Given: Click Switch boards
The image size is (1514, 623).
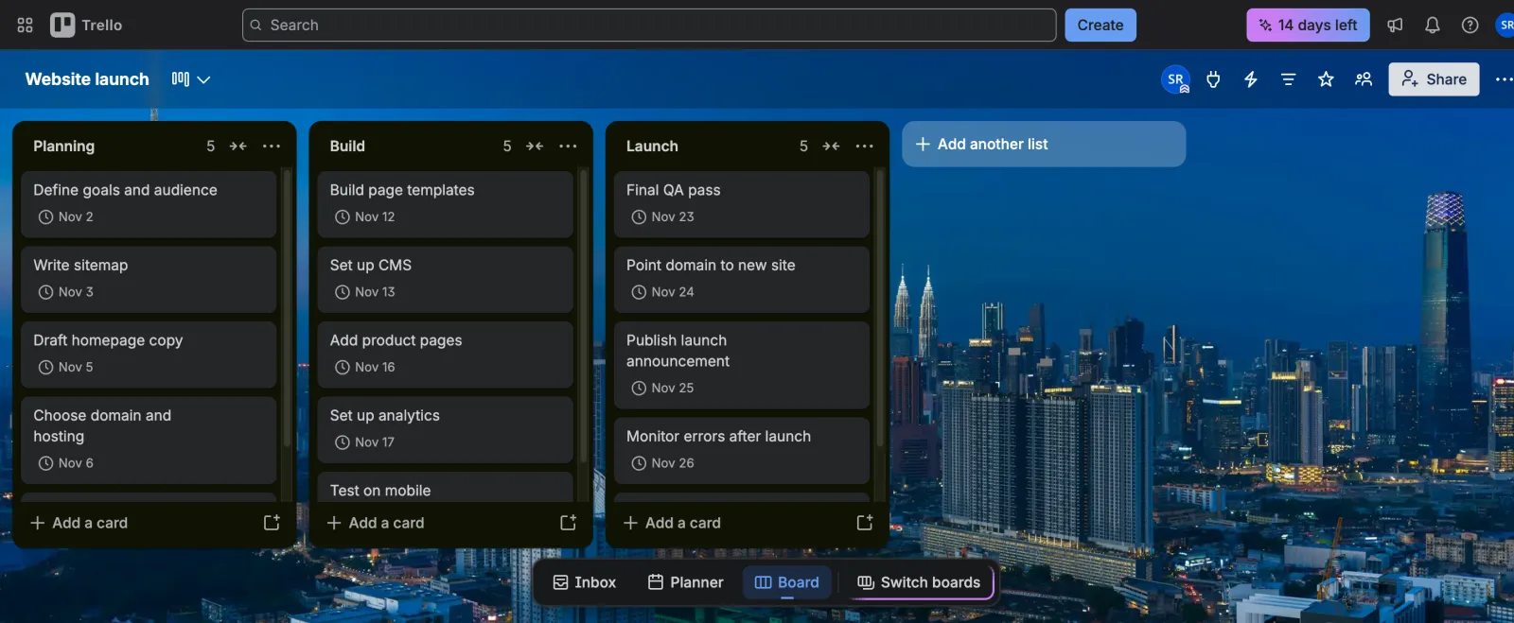Looking at the screenshot, I should coord(919,582).
